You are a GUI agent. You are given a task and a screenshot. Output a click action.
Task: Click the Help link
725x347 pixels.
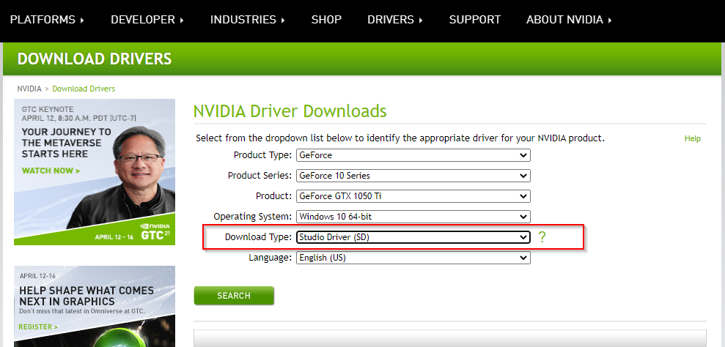[x=692, y=138]
